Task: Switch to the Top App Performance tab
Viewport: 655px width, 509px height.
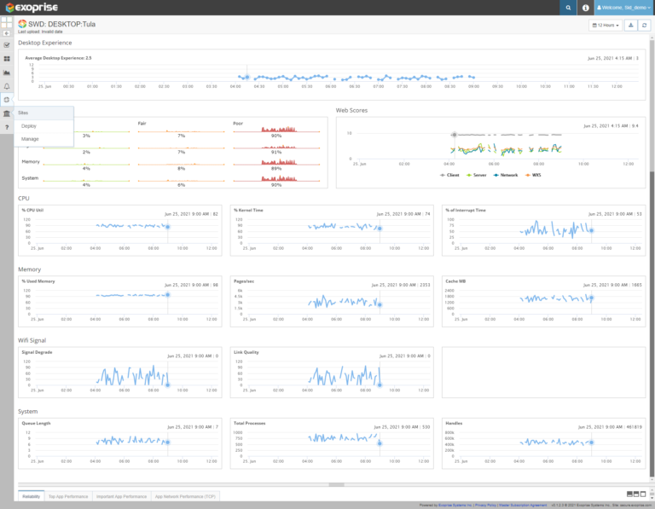Action: (69, 495)
